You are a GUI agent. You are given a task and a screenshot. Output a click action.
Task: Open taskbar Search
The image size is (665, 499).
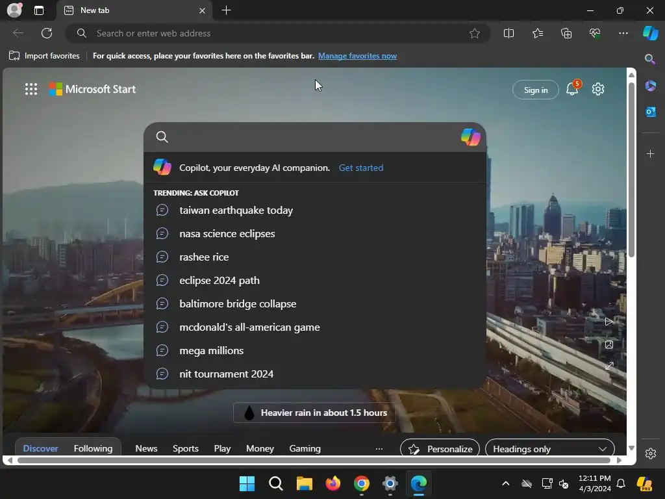click(275, 483)
